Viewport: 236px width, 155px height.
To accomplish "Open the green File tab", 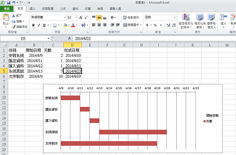I will (7, 9).
